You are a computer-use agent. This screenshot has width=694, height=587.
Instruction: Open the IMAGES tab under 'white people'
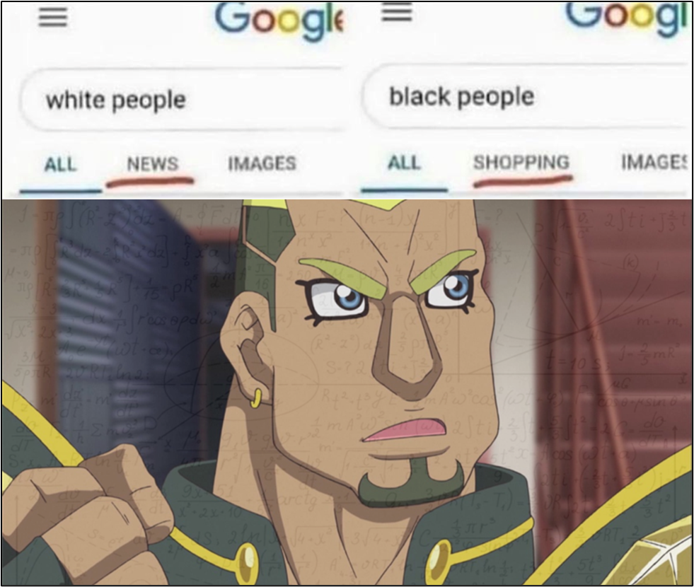click(x=262, y=163)
